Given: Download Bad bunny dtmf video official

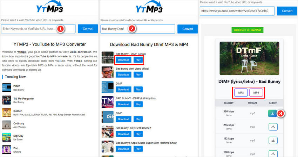Looking at the screenshot, I should [123, 75].
